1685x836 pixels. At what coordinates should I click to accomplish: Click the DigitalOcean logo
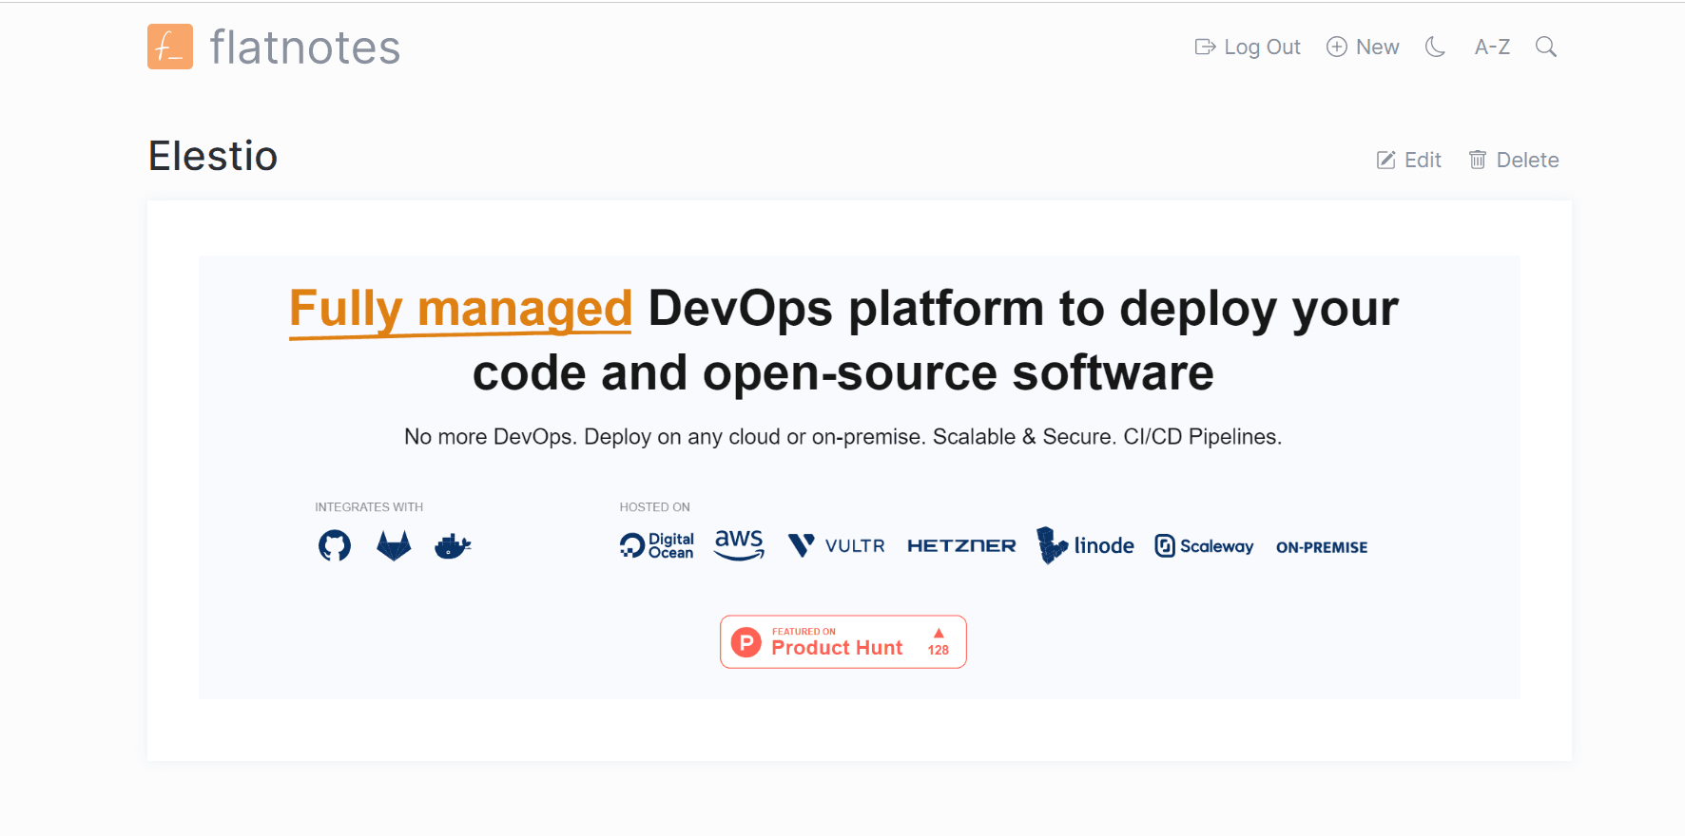coord(657,545)
